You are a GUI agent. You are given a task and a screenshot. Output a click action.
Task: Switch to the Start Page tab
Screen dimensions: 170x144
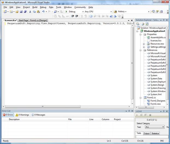pos(23,20)
